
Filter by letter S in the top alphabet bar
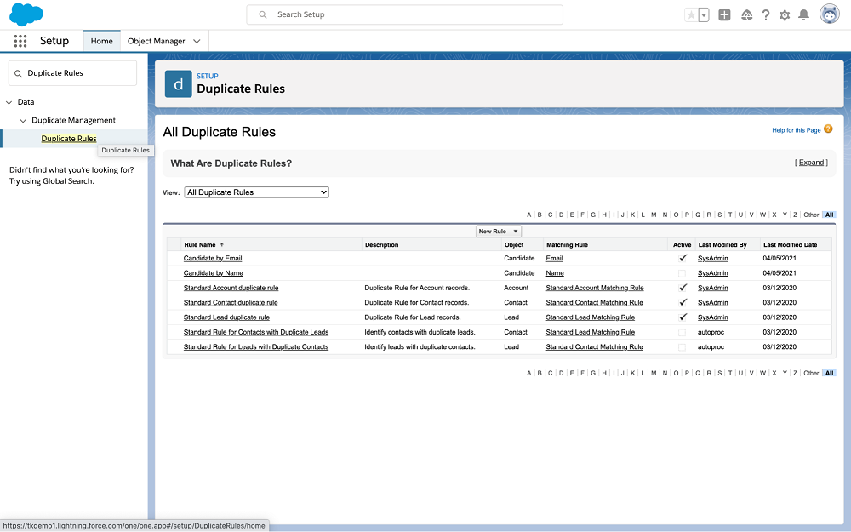point(720,215)
